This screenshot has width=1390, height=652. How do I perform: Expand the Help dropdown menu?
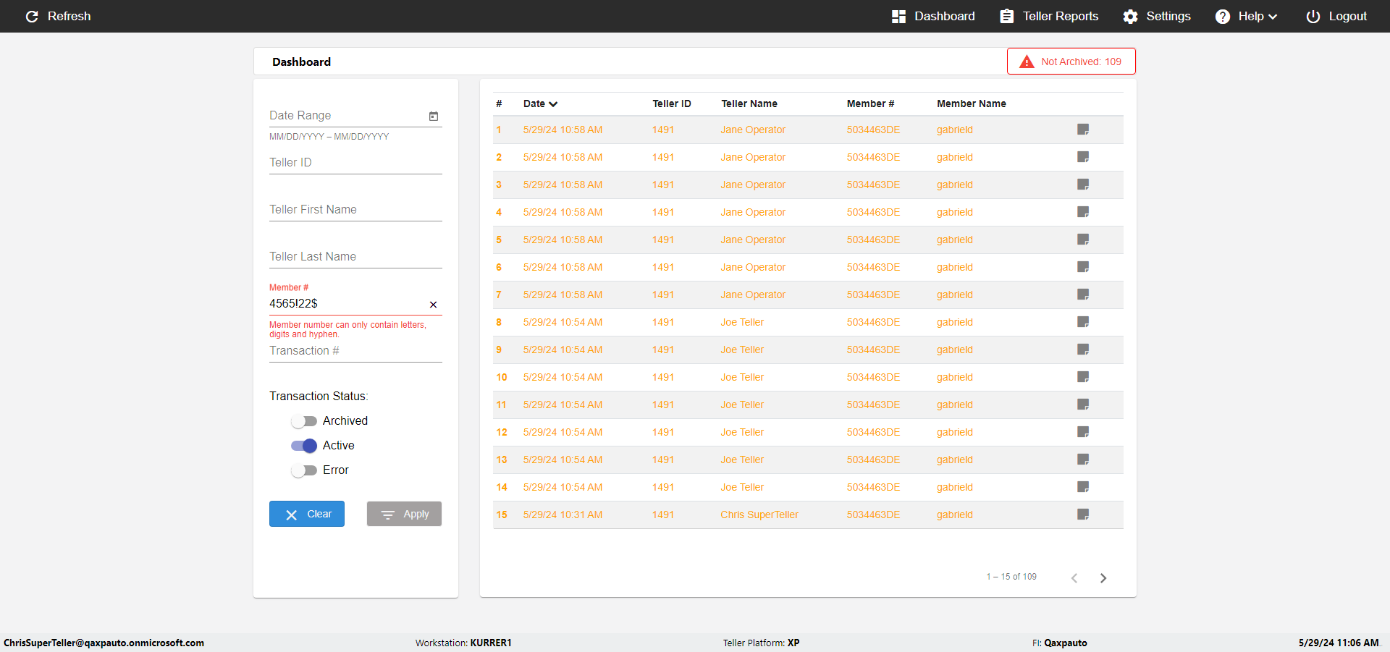[1246, 16]
